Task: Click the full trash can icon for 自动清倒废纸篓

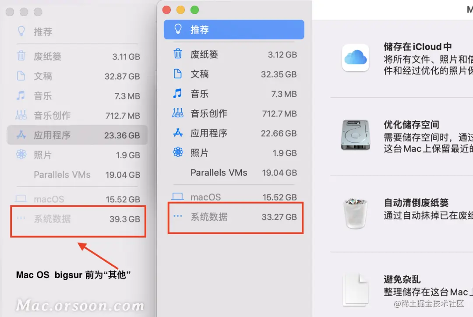Action: tap(355, 213)
